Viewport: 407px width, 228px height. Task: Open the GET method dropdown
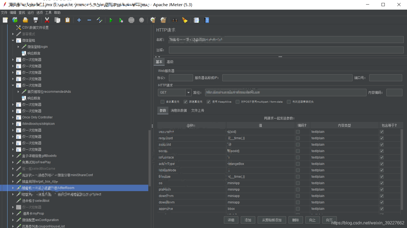pyautogui.click(x=188, y=92)
